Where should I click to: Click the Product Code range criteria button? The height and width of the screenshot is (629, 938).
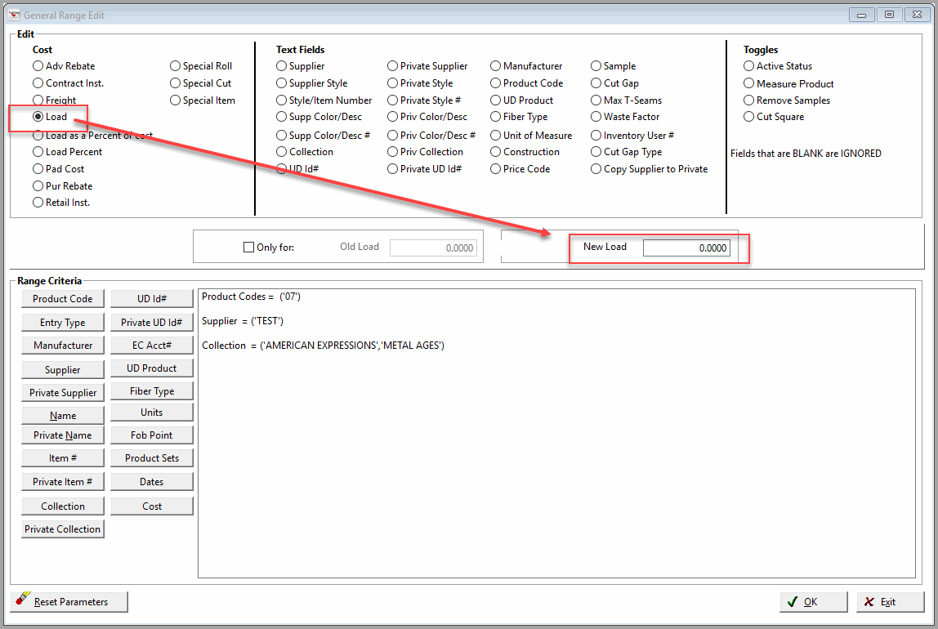[63, 298]
